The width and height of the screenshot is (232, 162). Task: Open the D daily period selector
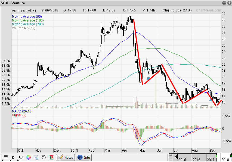[x=13, y=157]
